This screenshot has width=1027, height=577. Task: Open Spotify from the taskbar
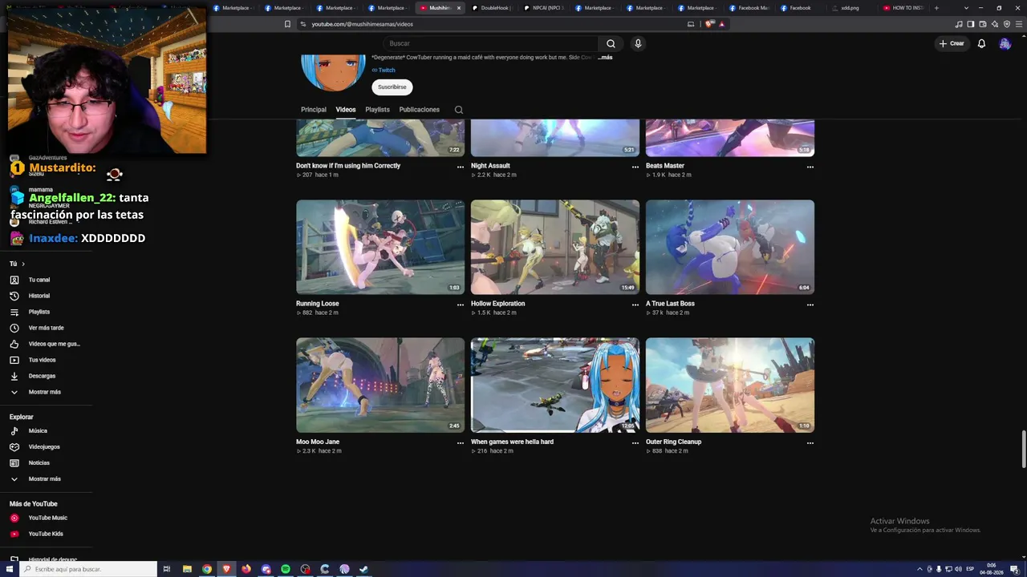click(286, 569)
